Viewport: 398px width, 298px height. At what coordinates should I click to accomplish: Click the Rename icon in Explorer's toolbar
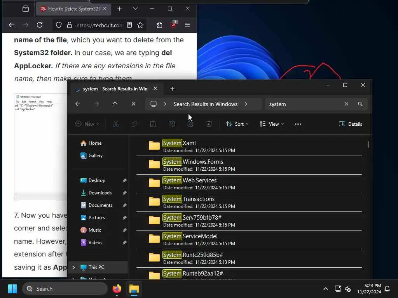(x=172, y=124)
